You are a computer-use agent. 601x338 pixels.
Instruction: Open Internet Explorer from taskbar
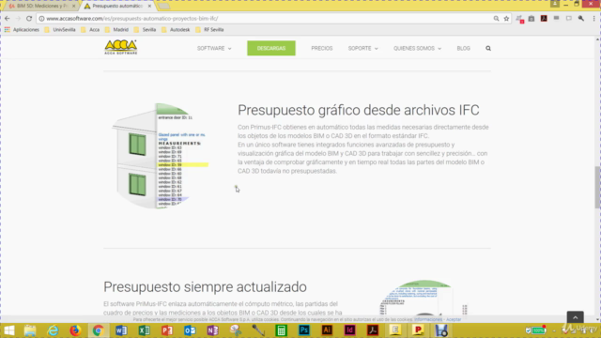pos(53,330)
